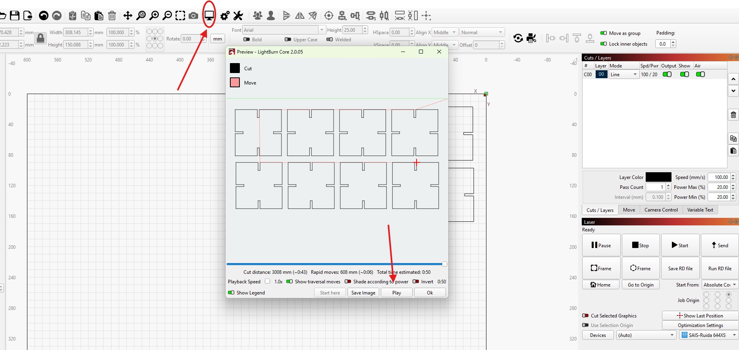Click the Print and Cut icon
Screen dimensions: 739x350
point(531,38)
